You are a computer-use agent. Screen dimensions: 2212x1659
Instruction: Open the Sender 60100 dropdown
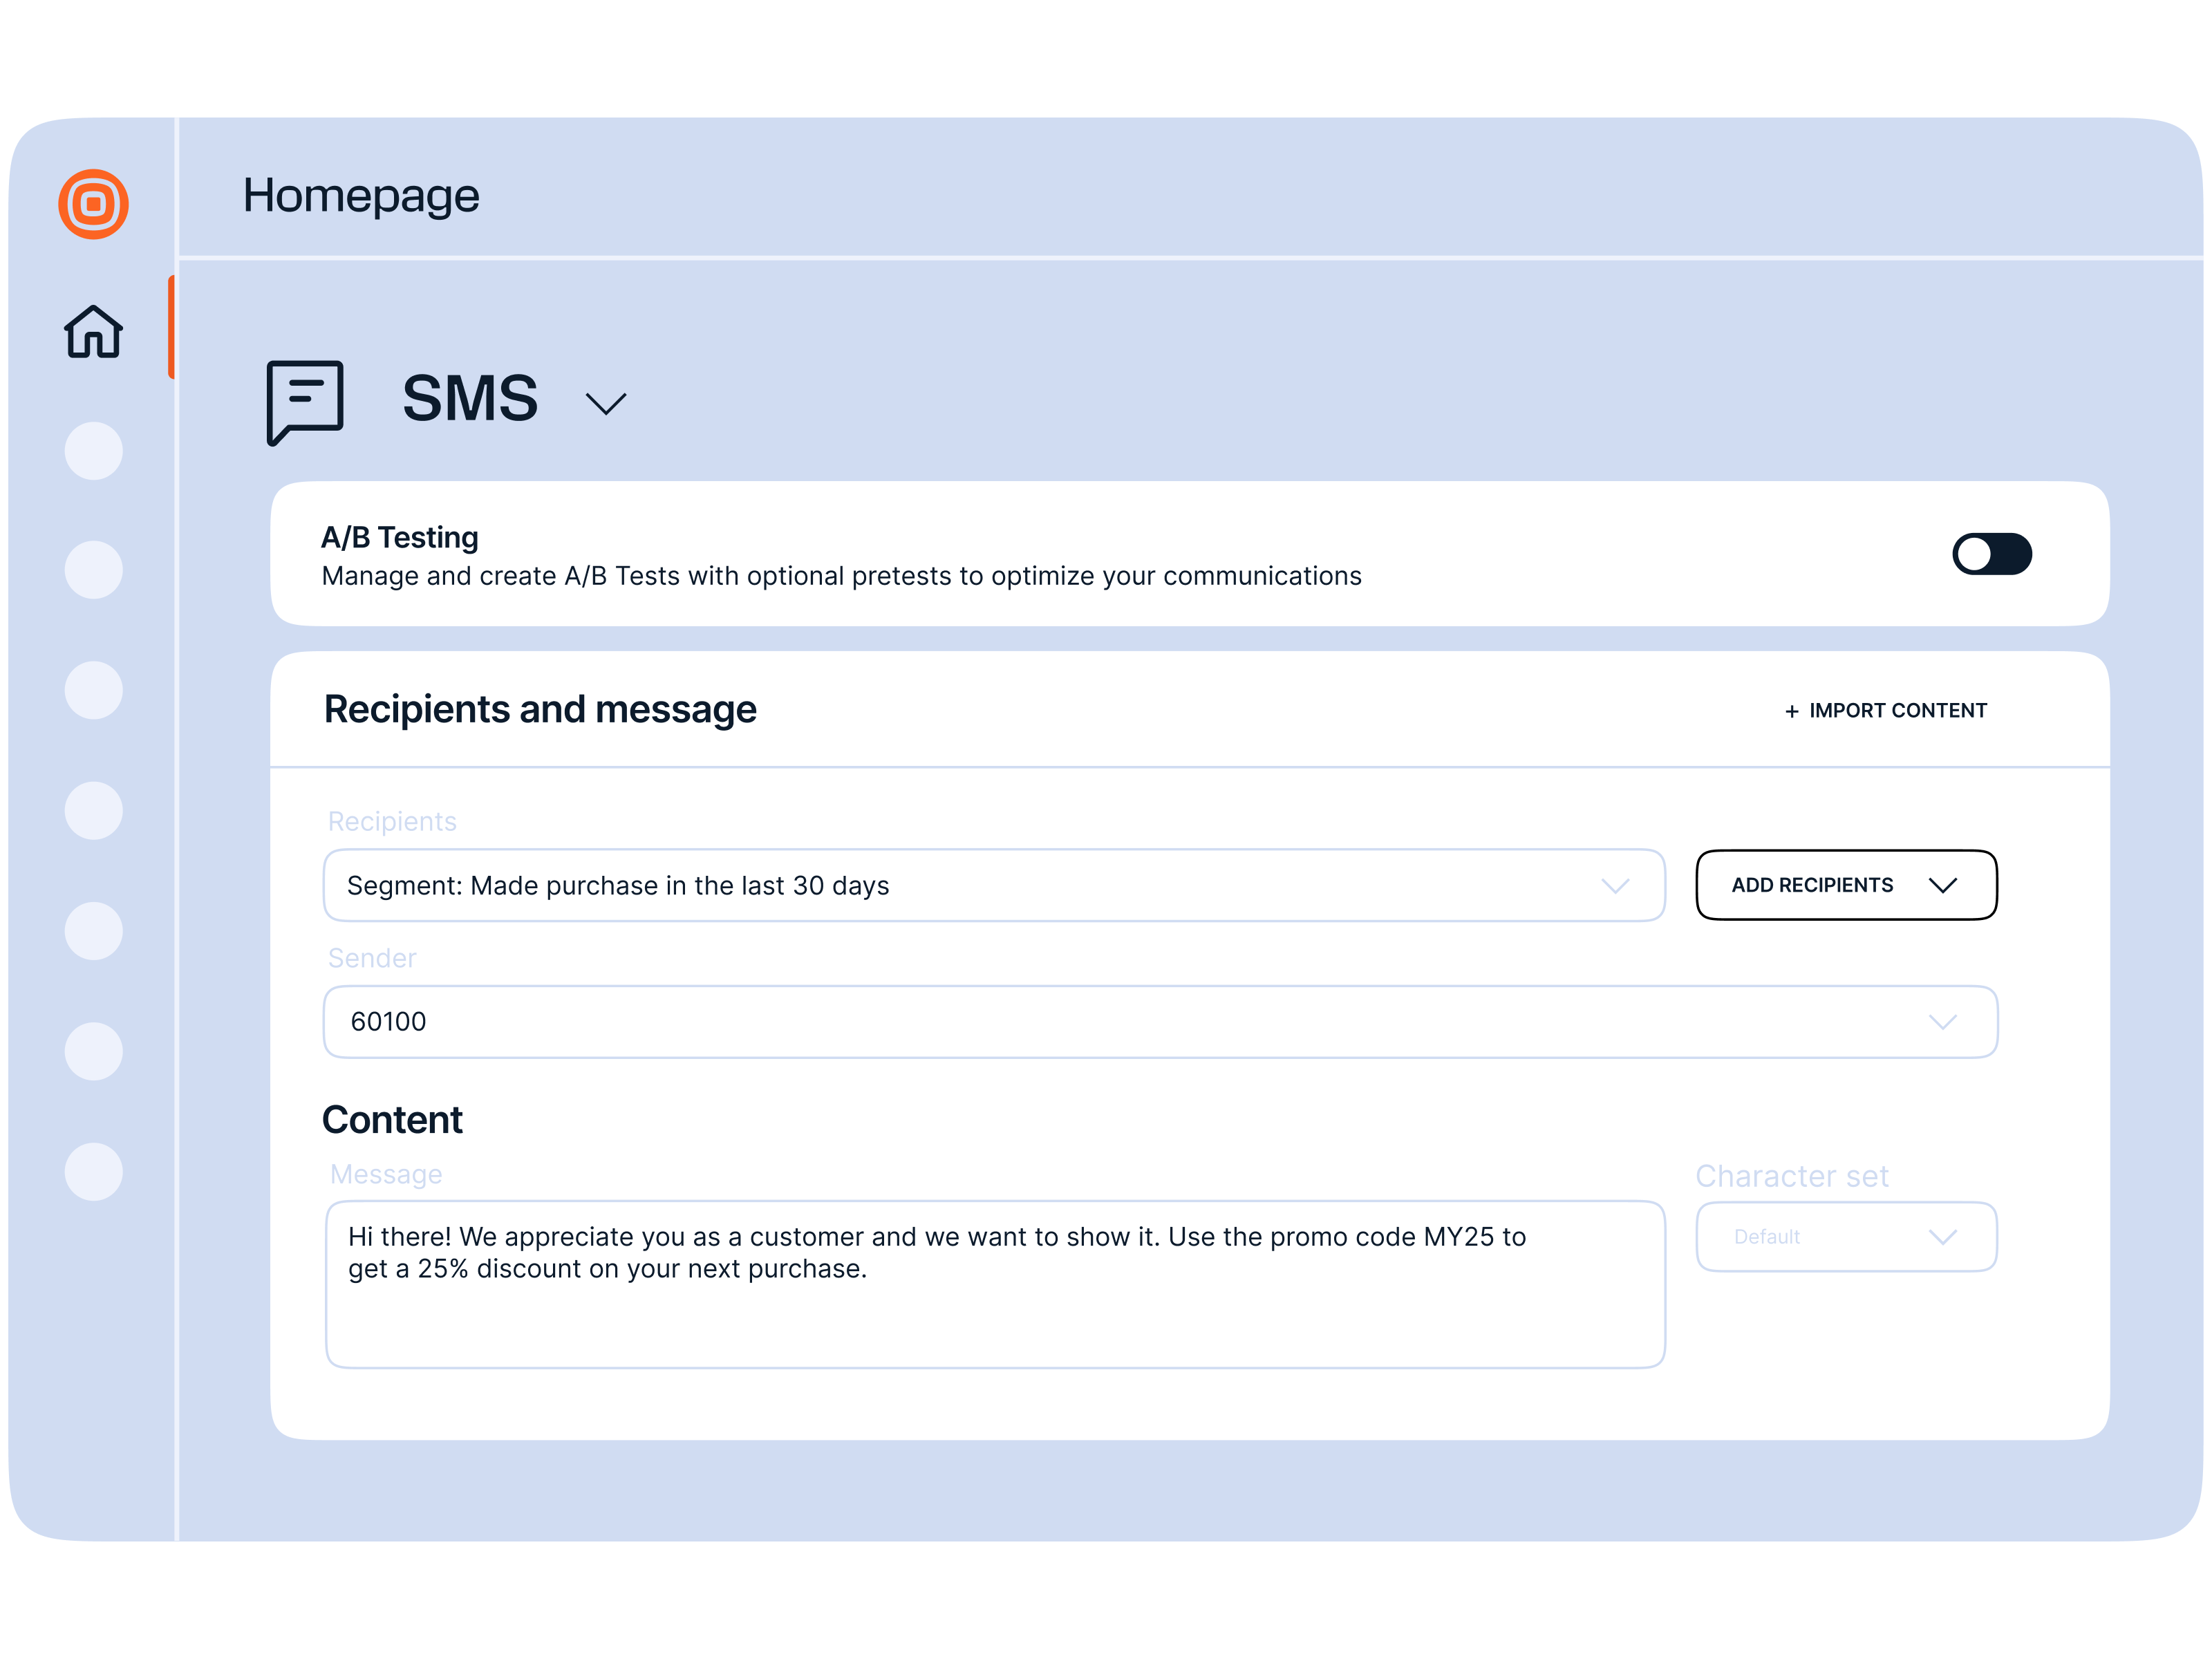(1160, 1021)
